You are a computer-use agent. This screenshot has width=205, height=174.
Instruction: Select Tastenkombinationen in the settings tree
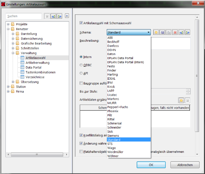click(41, 72)
